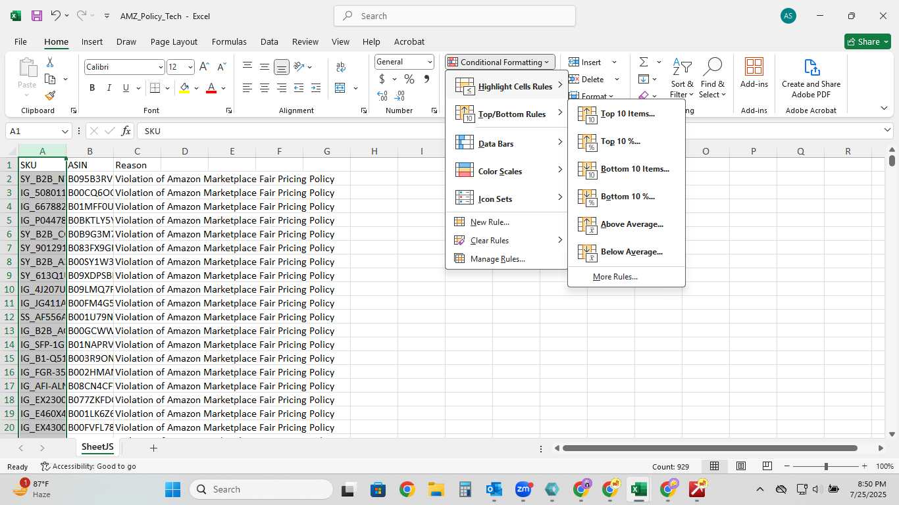Open the General number format dropdown

pyautogui.click(x=430, y=62)
